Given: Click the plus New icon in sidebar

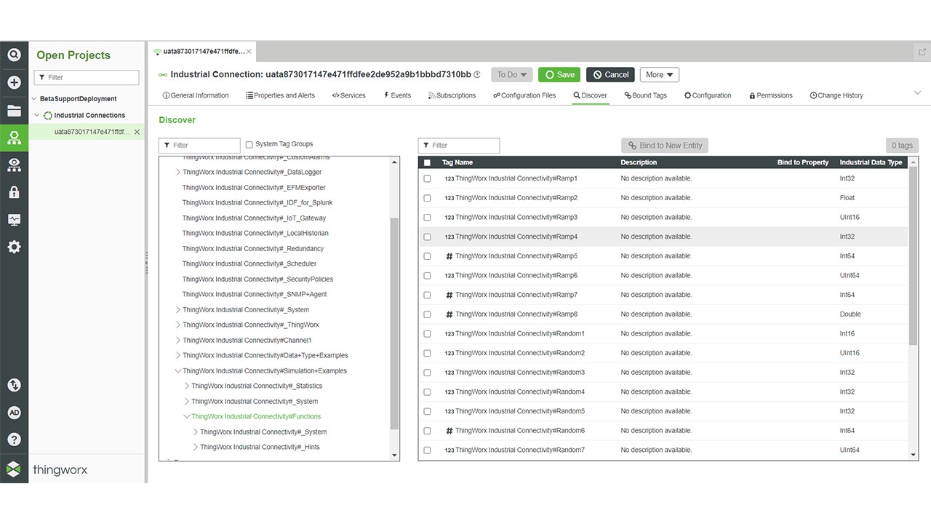Looking at the screenshot, I should pos(14,82).
